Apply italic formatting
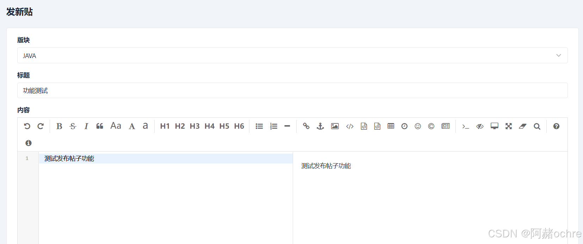Image resolution: width=583 pixels, height=244 pixels. [x=86, y=126]
